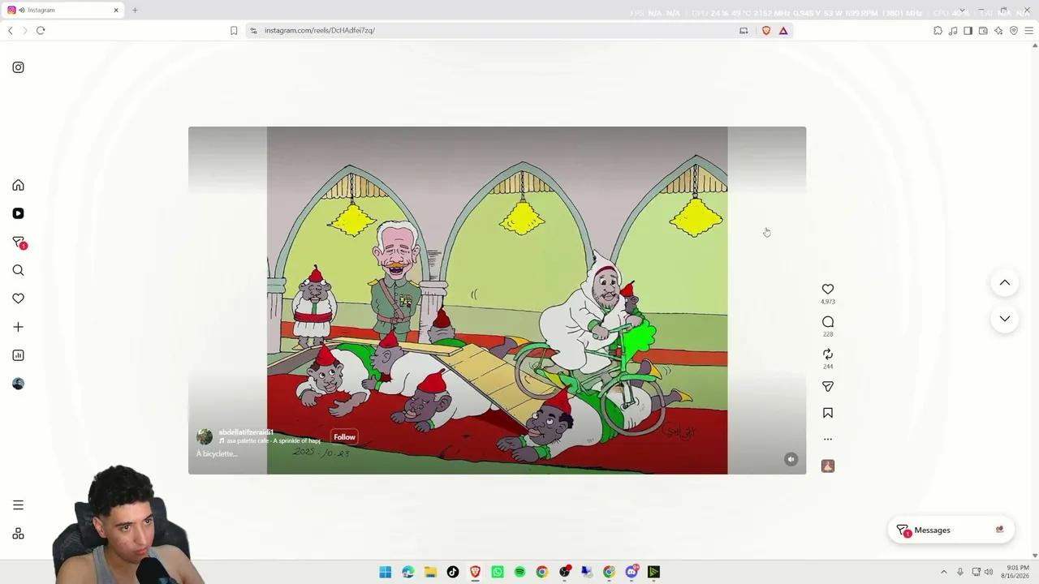Open Brave Rewards triangle icon
Image resolution: width=1039 pixels, height=584 pixels.
(783, 31)
